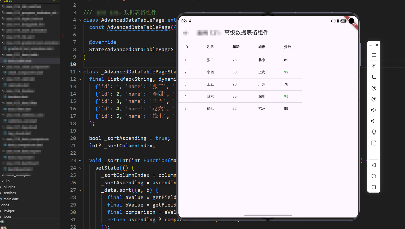Image resolution: width=405 pixels, height=229 pixels.
Task: Expand the lib folder chevron
Action: click(3, 181)
